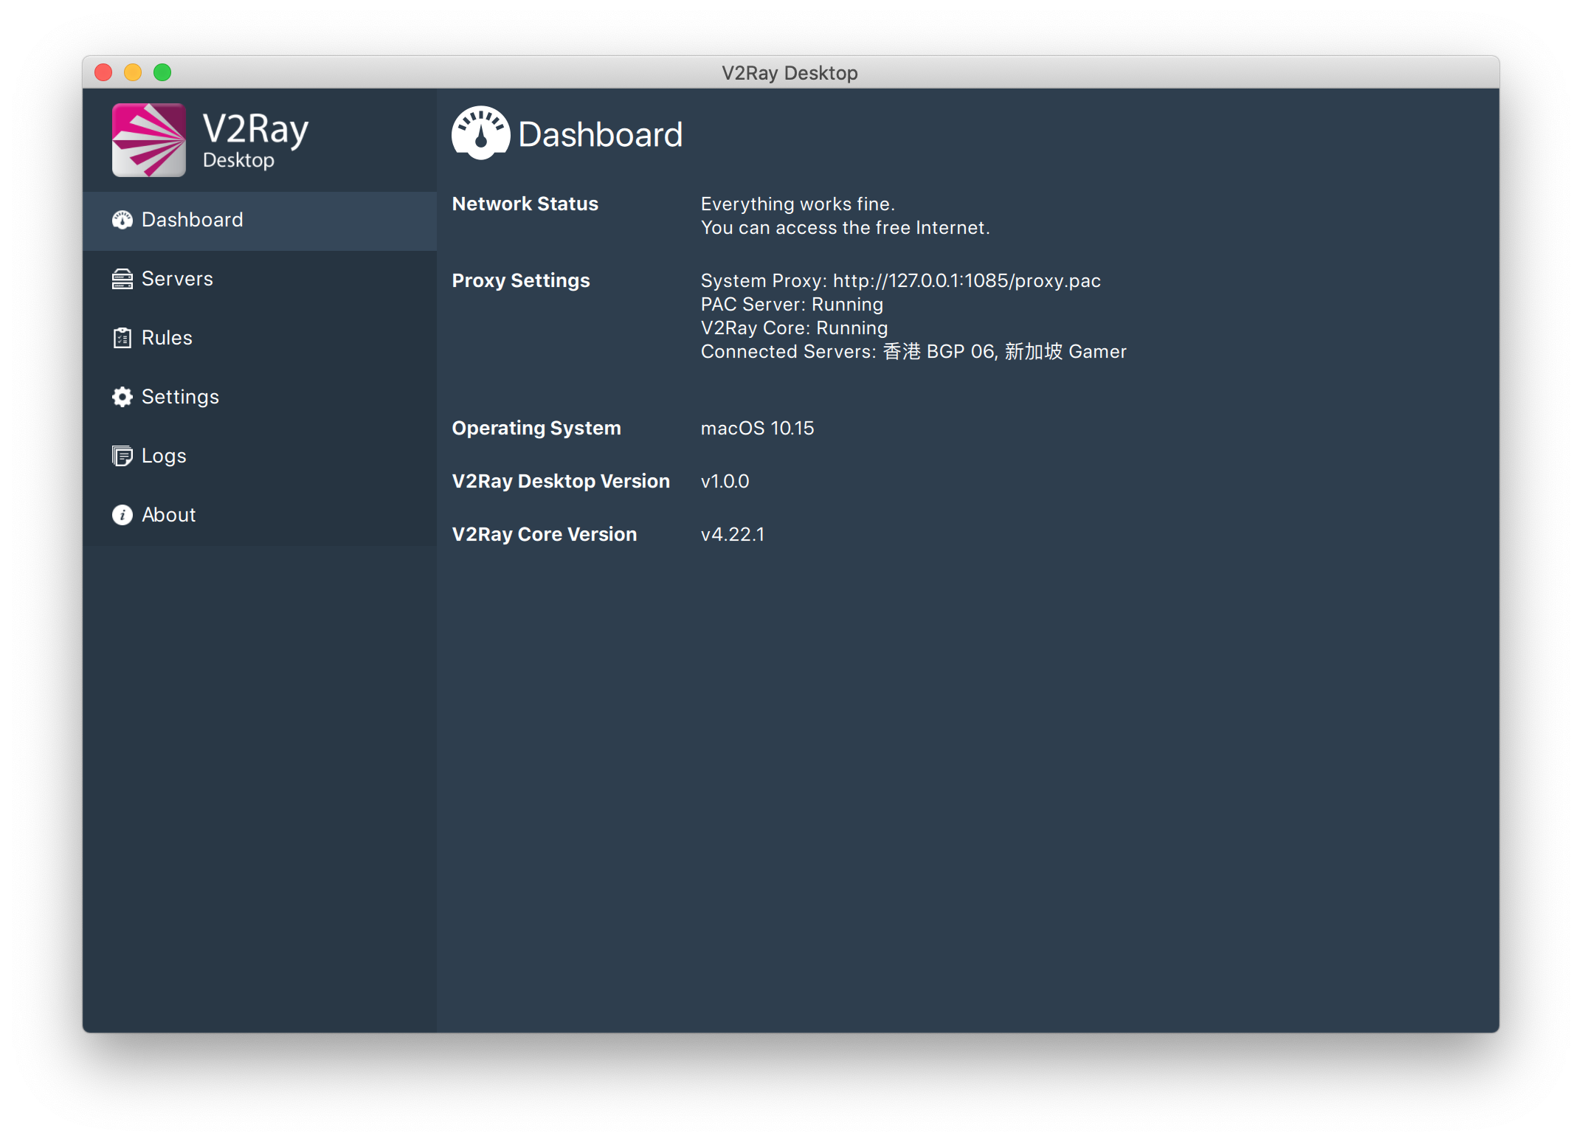Click the V2Ray Desktop title in the sidebar header
Viewport: 1582px width, 1142px height.
(x=255, y=140)
